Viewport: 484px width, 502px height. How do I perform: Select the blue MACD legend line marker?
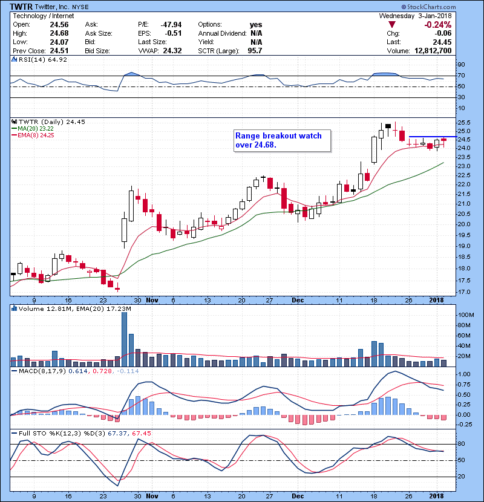point(14,371)
